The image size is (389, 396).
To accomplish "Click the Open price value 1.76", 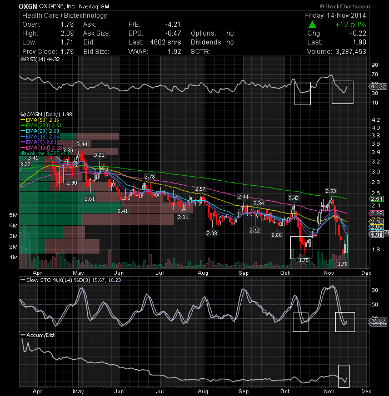I will click(67, 24).
